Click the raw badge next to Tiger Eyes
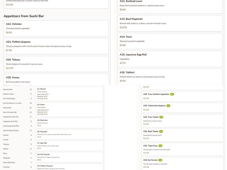 (x=160, y=146)
